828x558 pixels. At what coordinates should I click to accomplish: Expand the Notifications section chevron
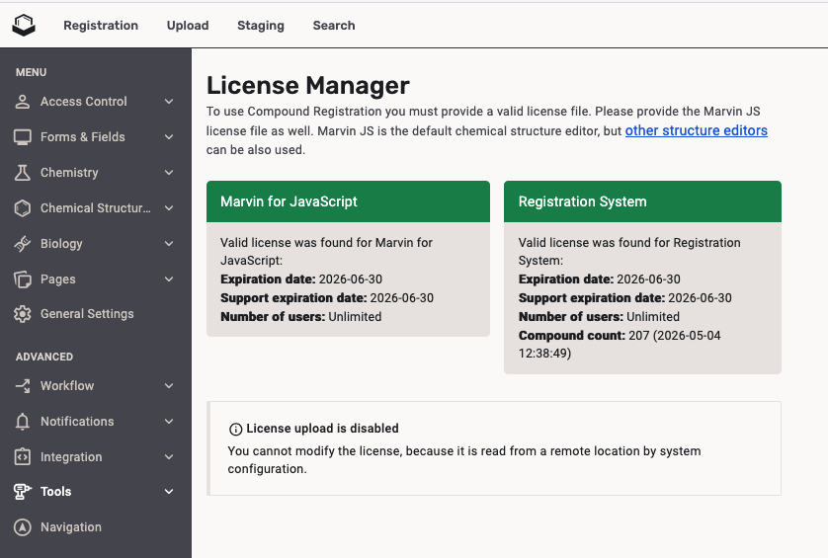(169, 422)
